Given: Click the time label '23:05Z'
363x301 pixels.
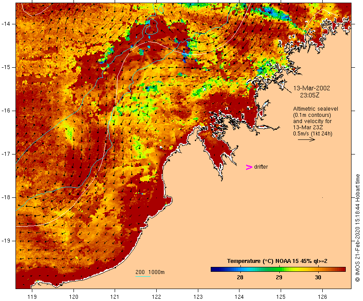Looking at the screenshot, I should tap(309, 95).
